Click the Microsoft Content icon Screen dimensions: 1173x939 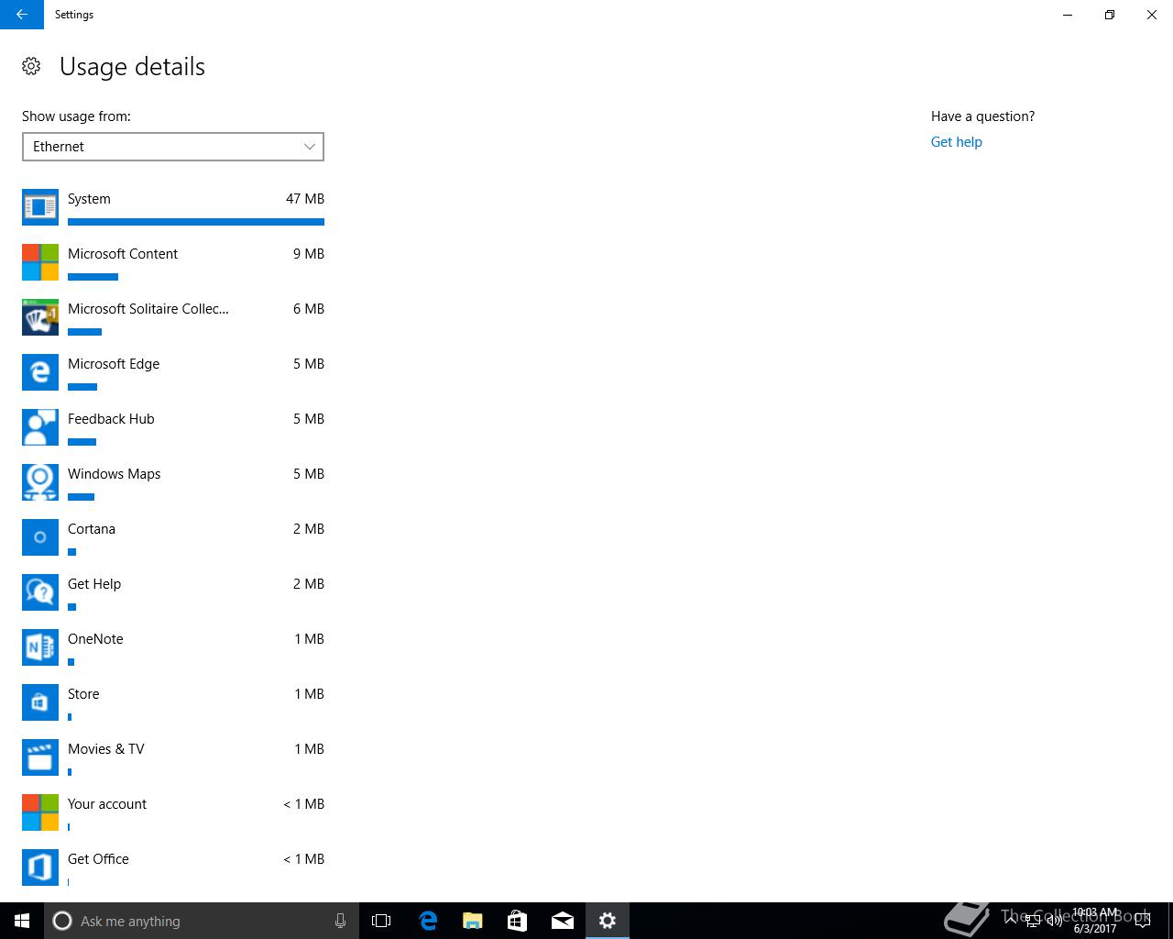click(40, 262)
